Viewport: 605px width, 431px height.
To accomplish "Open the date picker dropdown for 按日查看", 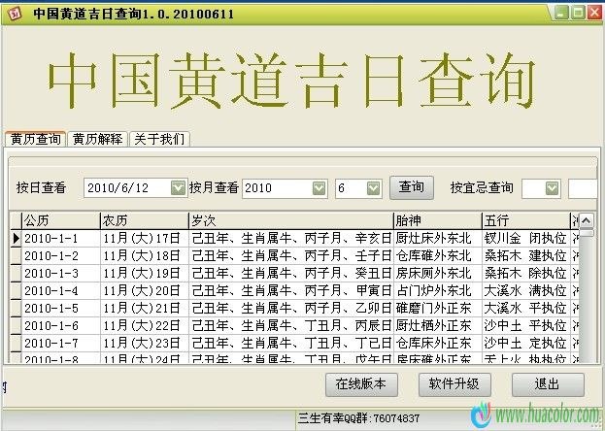I will 179,188.
